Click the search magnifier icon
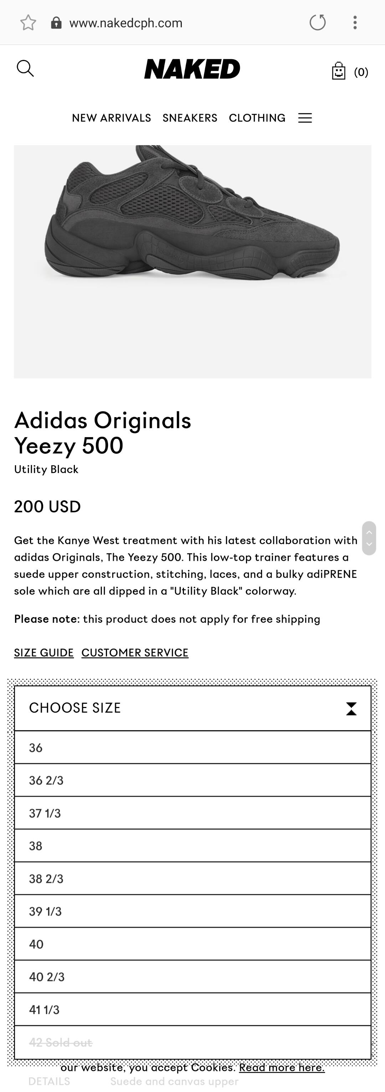 (x=25, y=68)
